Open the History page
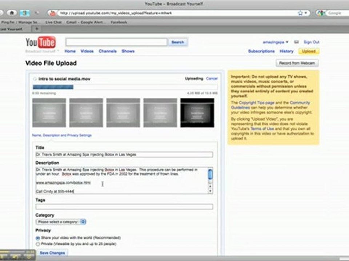Viewport: 349px width, 261px height. (286, 51)
